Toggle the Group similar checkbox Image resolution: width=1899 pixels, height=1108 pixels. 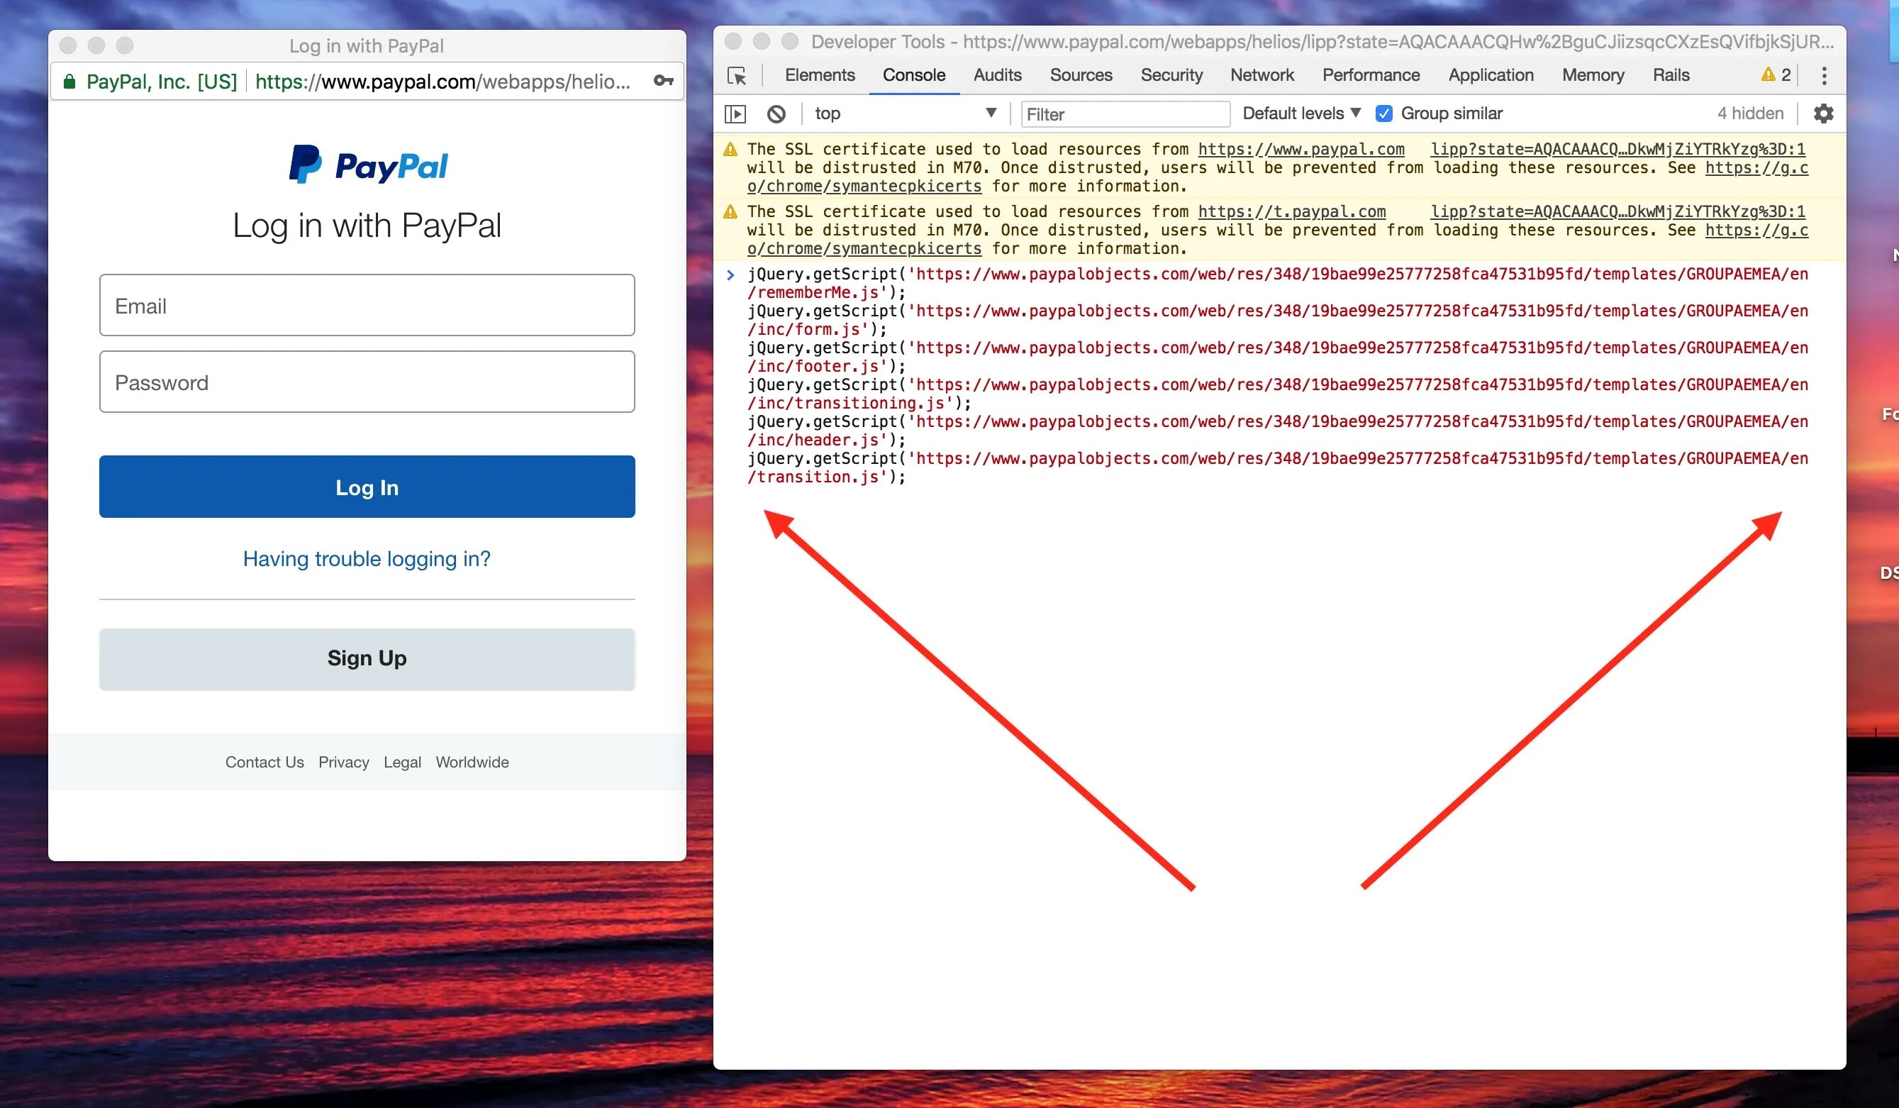(x=1383, y=113)
